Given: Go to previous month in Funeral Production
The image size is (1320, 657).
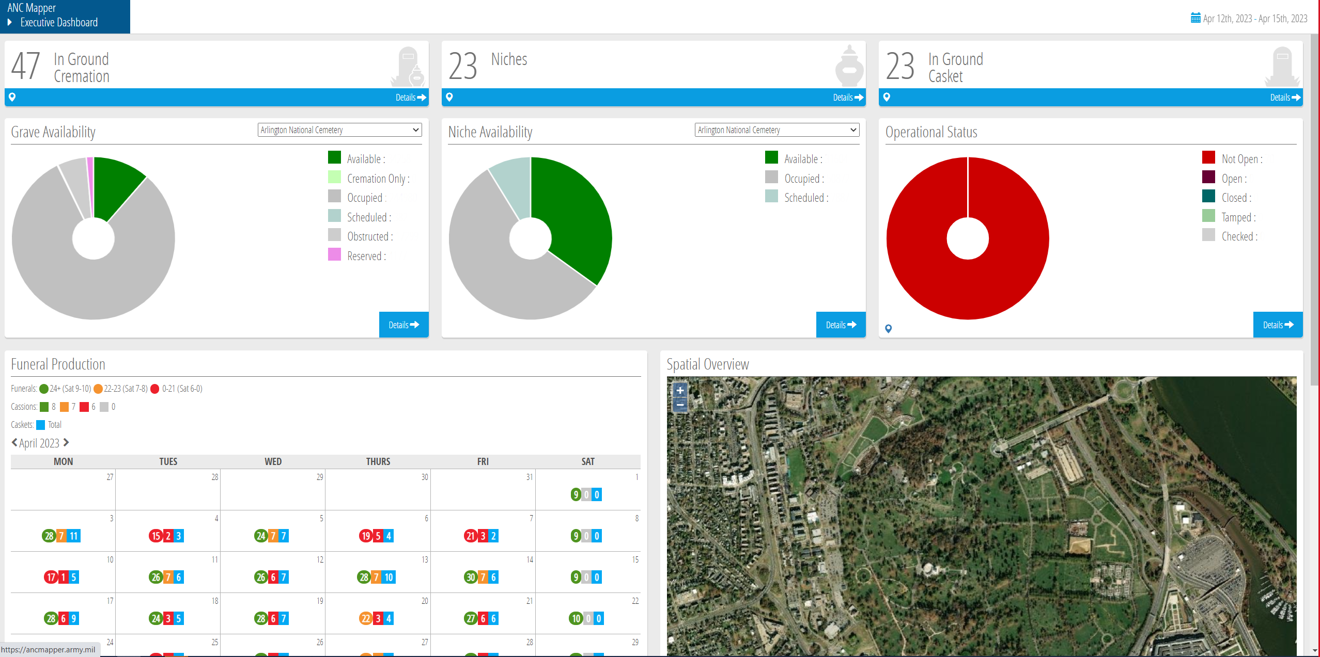Looking at the screenshot, I should click(14, 443).
